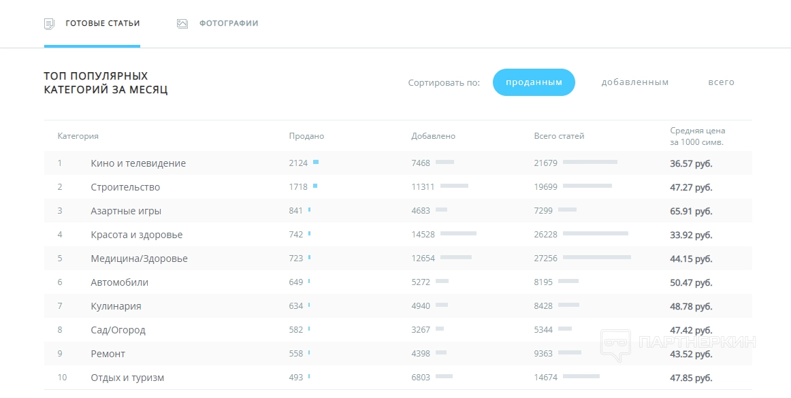Click the Продано column header
Viewport: 791px width, 398px height.
tap(307, 136)
